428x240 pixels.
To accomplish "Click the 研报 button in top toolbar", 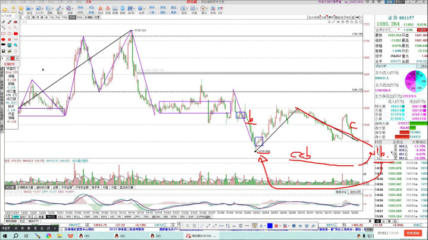I will 80,8.
